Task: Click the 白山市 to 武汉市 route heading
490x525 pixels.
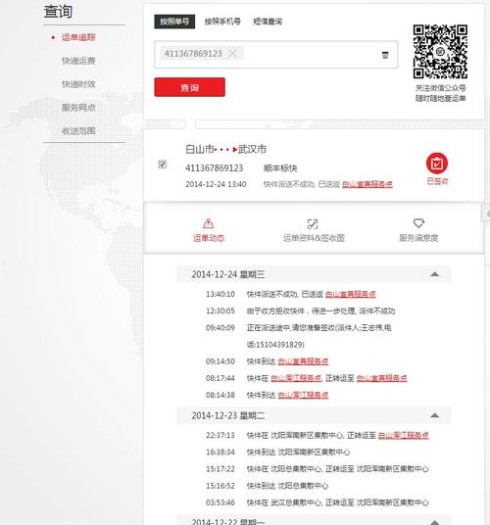Action: pos(225,149)
